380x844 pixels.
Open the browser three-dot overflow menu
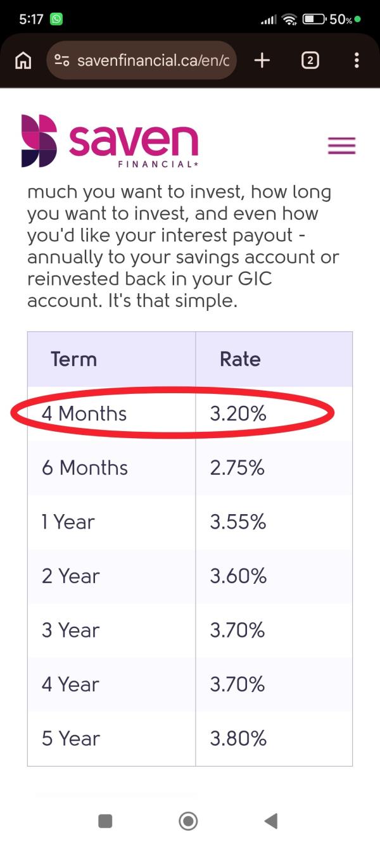(x=357, y=61)
